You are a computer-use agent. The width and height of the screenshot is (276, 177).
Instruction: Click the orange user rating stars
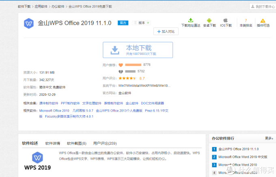[127, 78]
